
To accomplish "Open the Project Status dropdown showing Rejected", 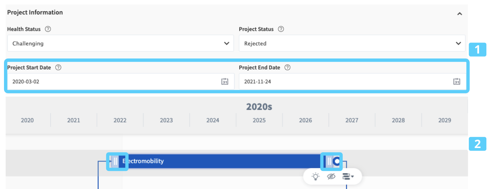I will point(352,43).
